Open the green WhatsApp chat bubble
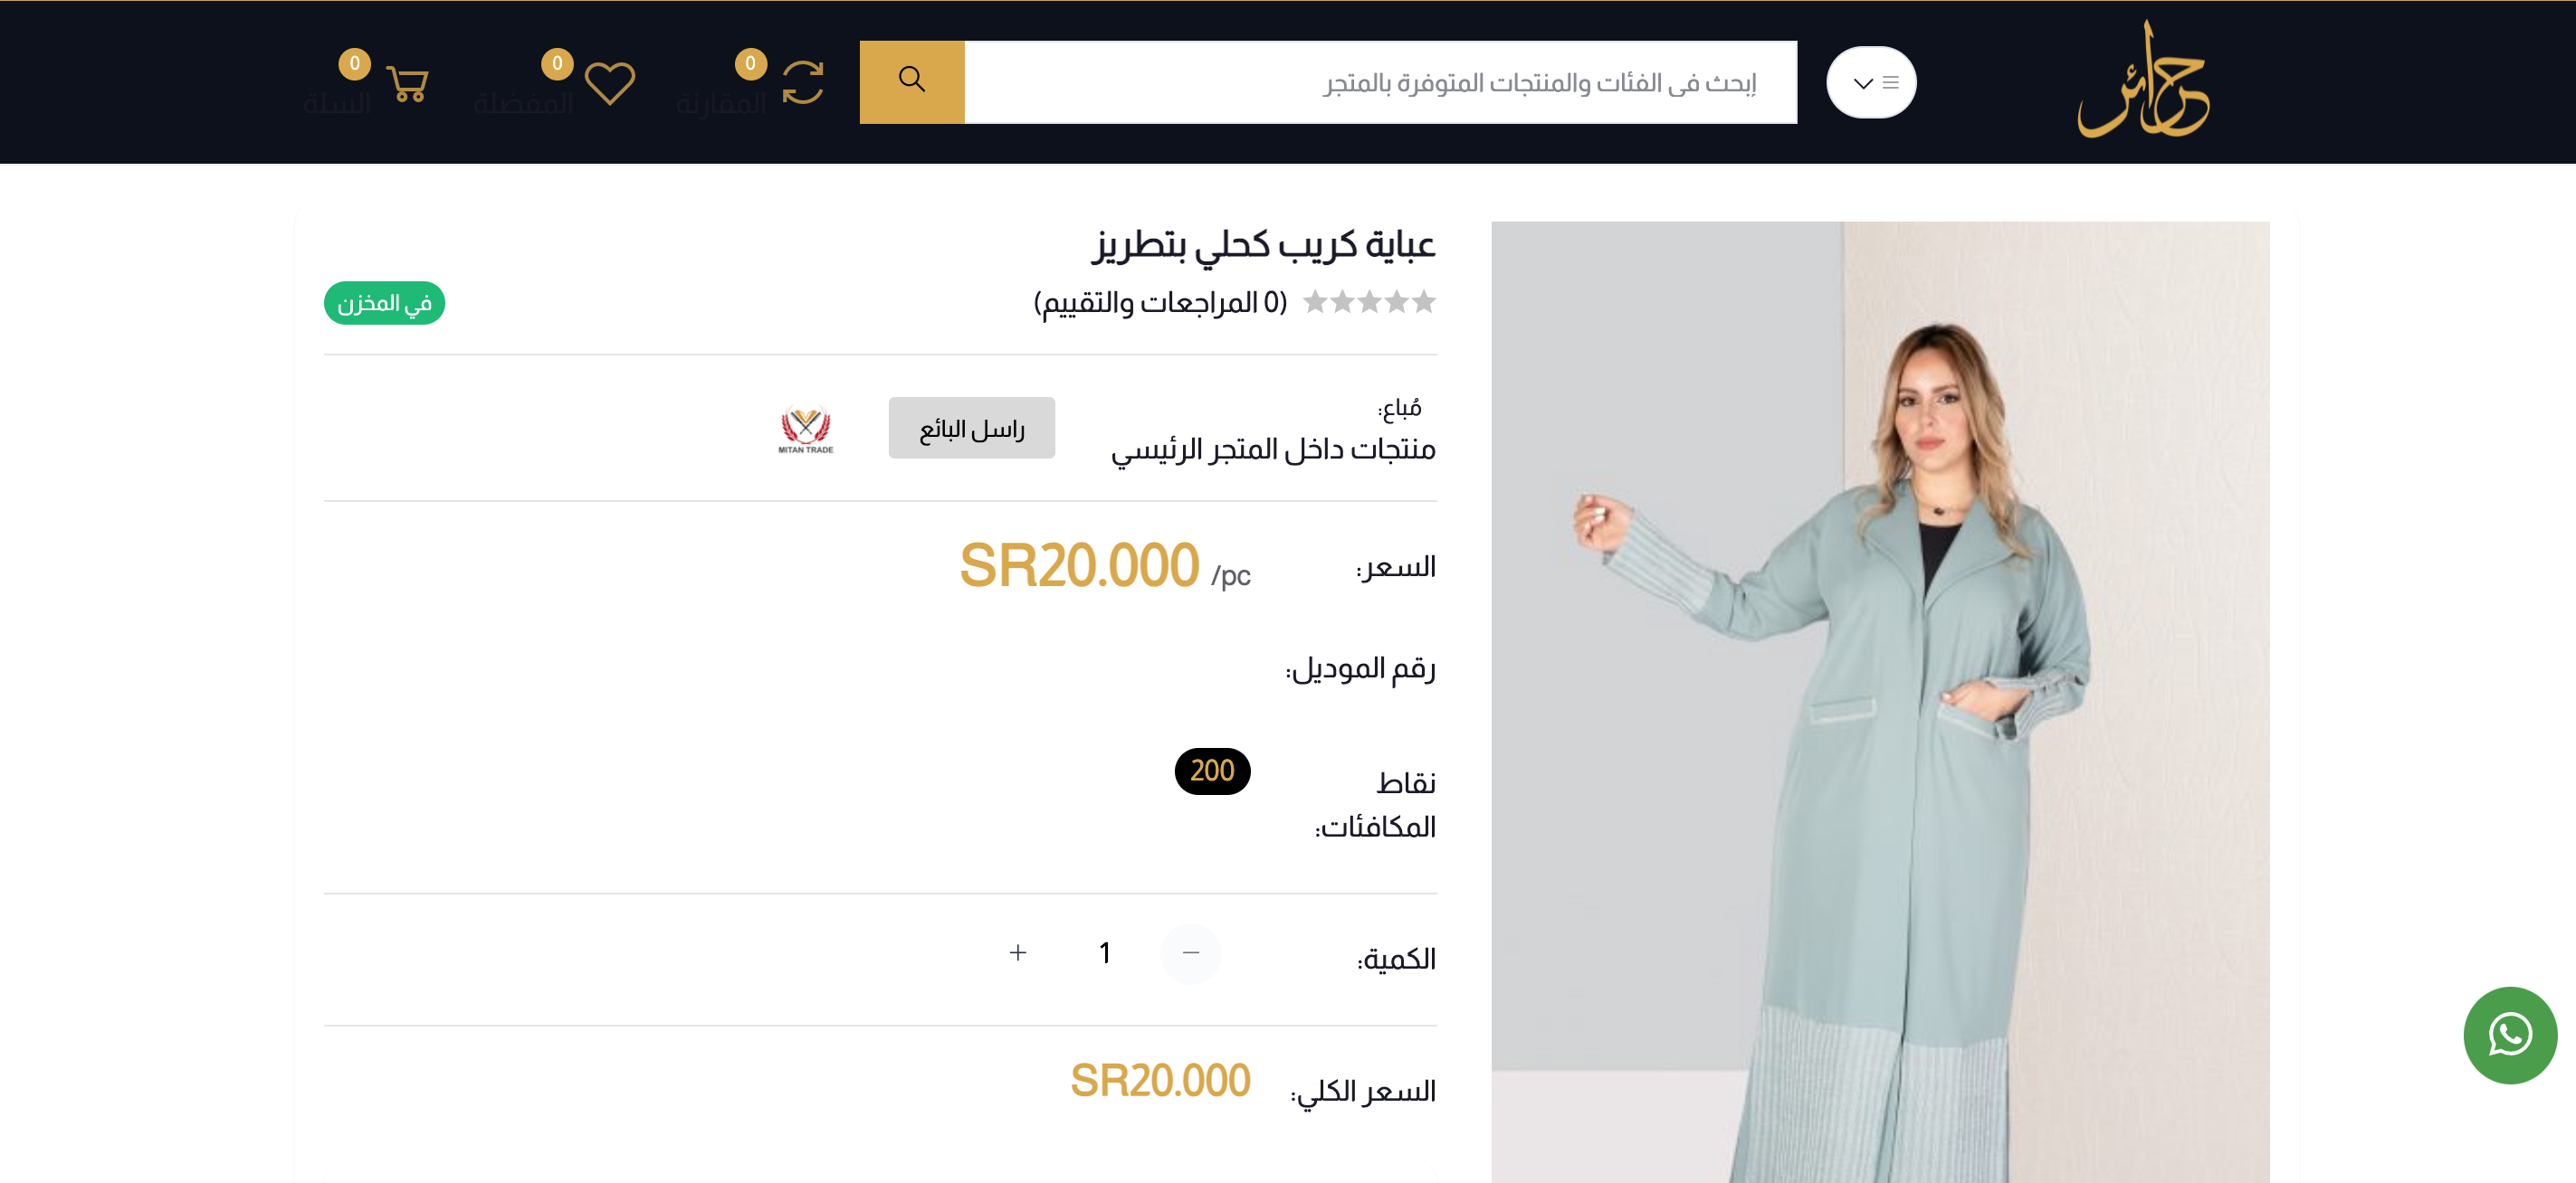This screenshot has width=2576, height=1183. tap(2510, 1035)
